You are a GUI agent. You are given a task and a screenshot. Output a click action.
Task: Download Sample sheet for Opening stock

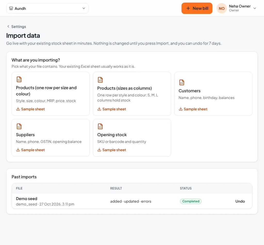click(x=112, y=150)
